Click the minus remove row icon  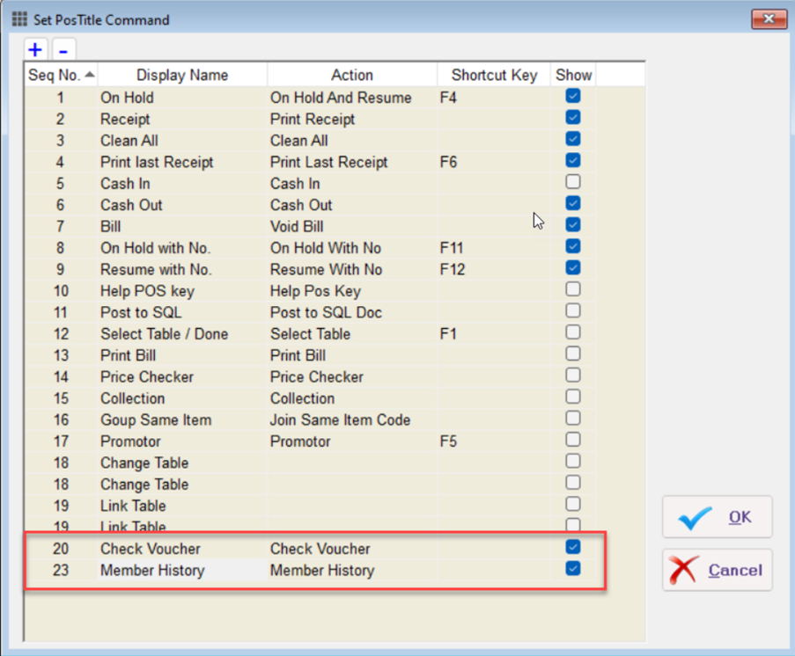click(x=64, y=49)
